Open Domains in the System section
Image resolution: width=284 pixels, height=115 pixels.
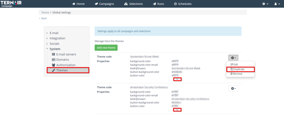coord(62,60)
